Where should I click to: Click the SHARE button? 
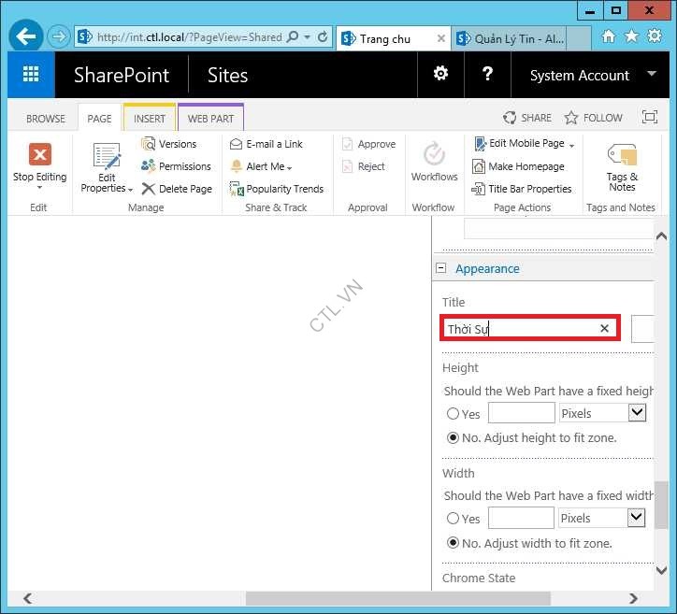coord(527,118)
